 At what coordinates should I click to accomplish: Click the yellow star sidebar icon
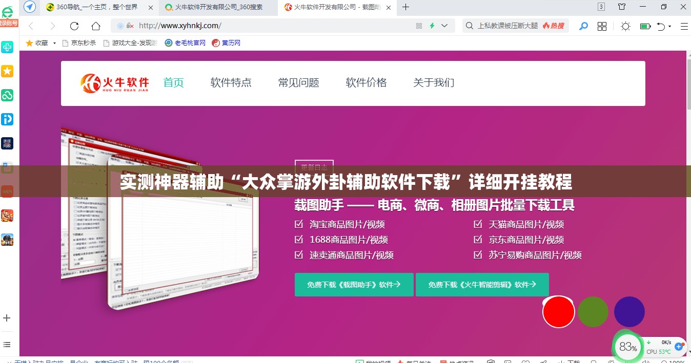7,71
